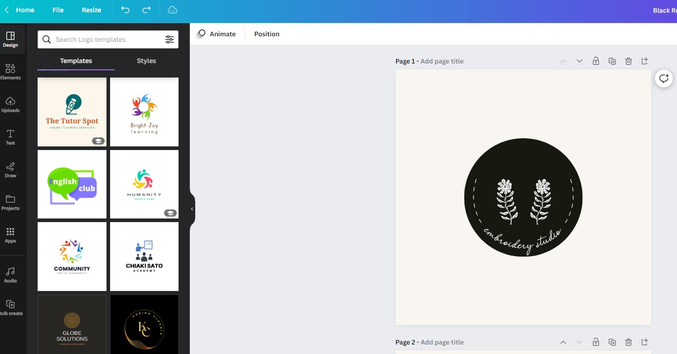Open the template search filters icon

tap(169, 39)
